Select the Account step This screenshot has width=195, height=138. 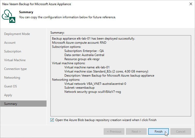10,43
